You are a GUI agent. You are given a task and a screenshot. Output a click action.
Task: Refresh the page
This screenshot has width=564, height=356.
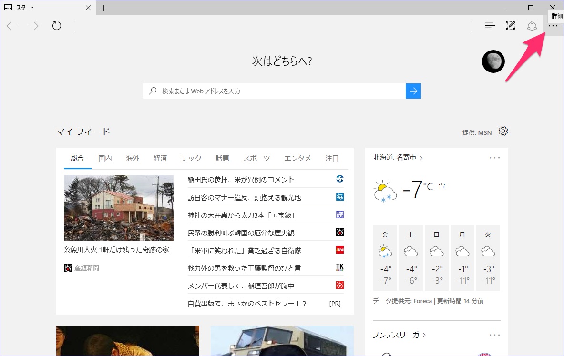pyautogui.click(x=56, y=26)
